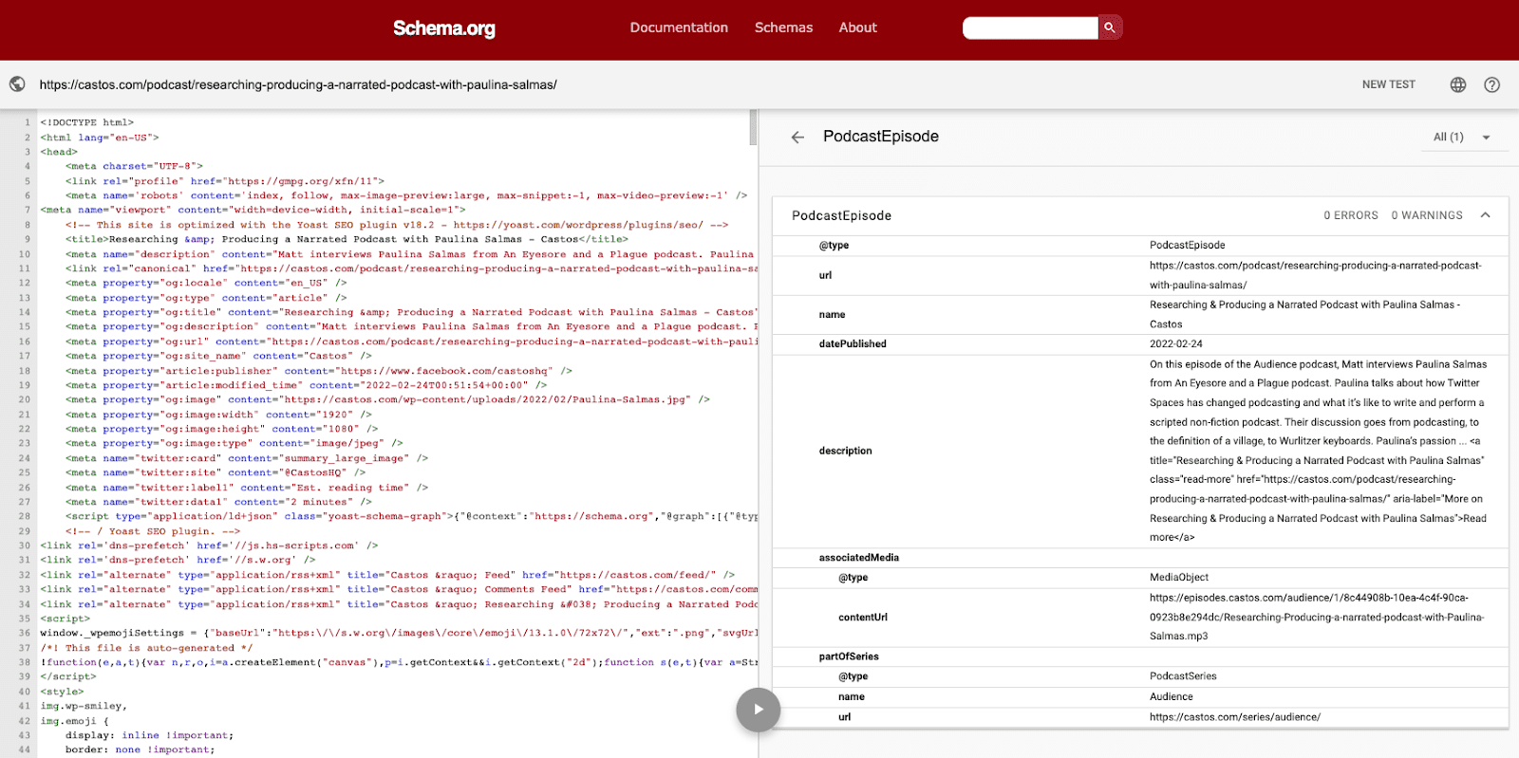Screen dimensions: 1519x758
Task: Start a NEW TEST
Action: (1388, 84)
